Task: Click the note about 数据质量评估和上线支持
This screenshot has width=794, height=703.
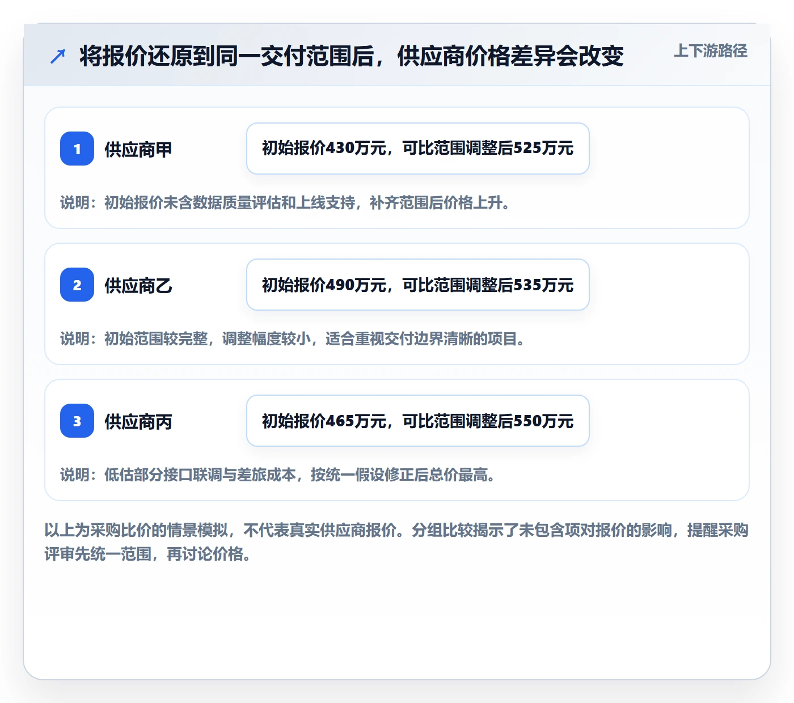Action: pyautogui.click(x=285, y=203)
